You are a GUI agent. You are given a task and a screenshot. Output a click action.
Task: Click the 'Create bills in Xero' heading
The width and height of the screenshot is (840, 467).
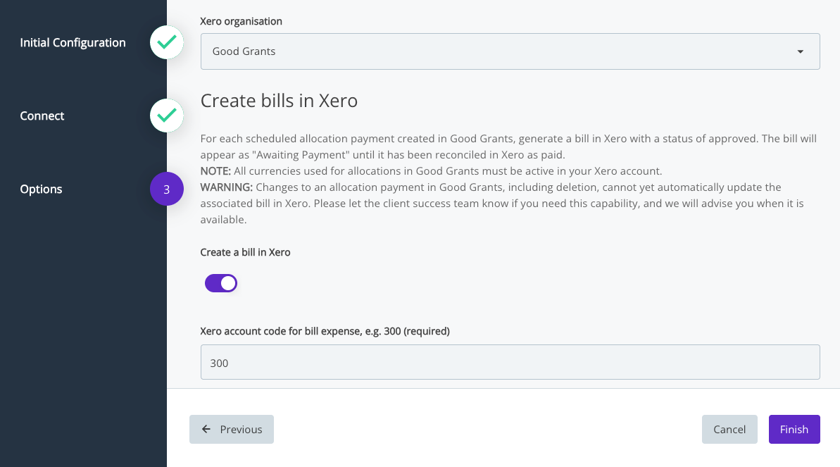point(279,101)
